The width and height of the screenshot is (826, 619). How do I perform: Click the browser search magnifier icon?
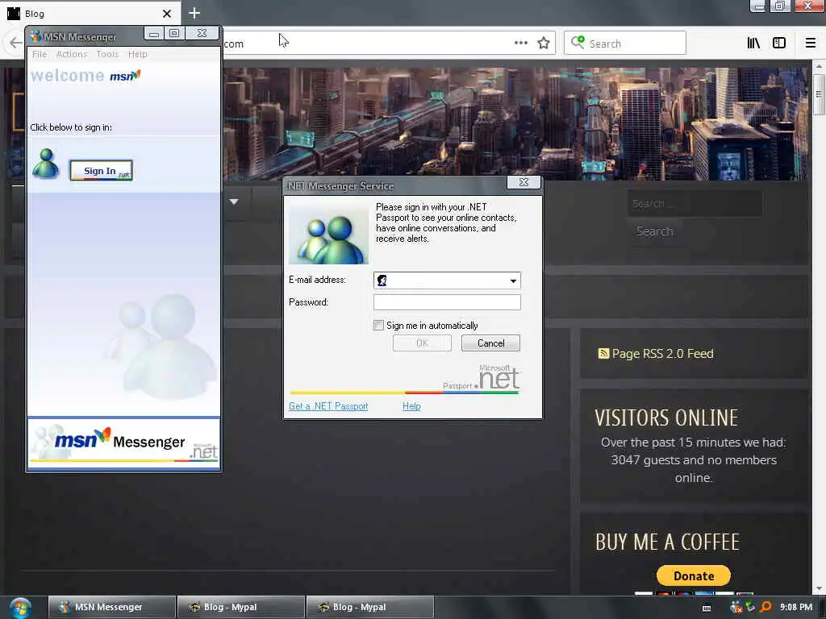point(578,42)
